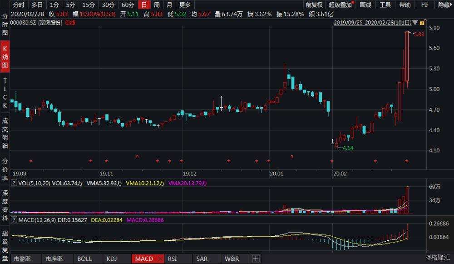The width and height of the screenshot is (454, 264).
Task: Select the 30分 period tab
Action: tap(108, 5)
